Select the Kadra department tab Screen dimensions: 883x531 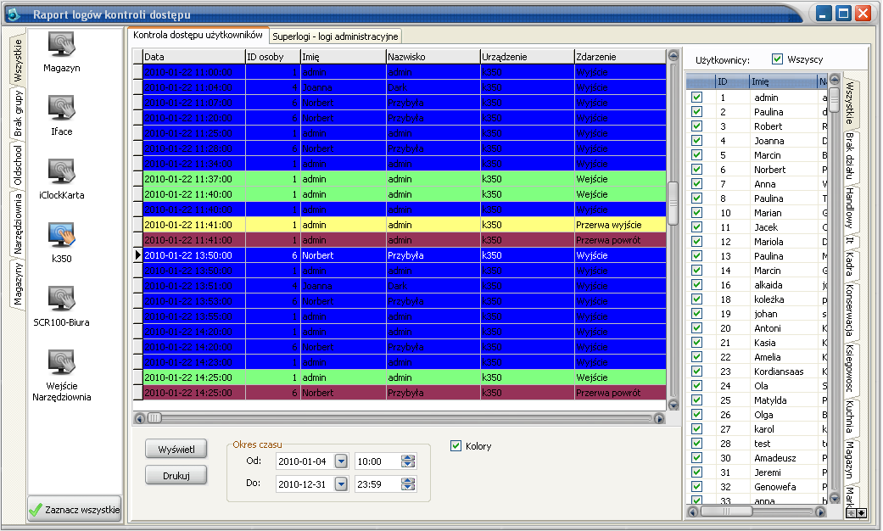coord(850,264)
